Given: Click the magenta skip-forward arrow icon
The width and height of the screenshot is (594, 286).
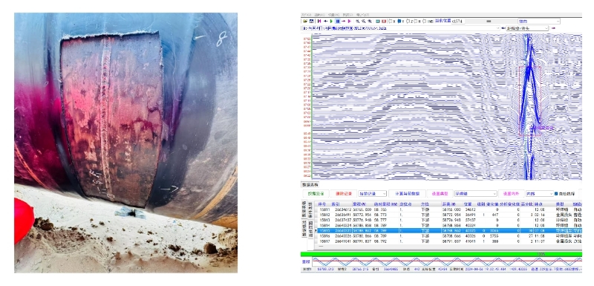Looking at the screenshot, I should 349,22.
